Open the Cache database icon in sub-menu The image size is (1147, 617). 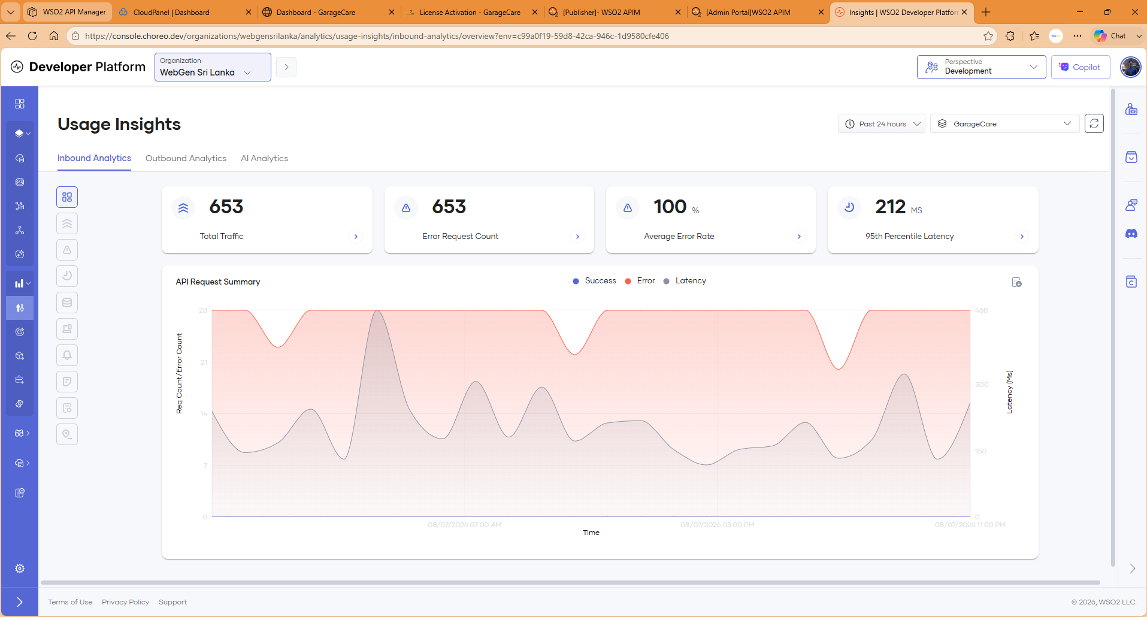click(67, 303)
